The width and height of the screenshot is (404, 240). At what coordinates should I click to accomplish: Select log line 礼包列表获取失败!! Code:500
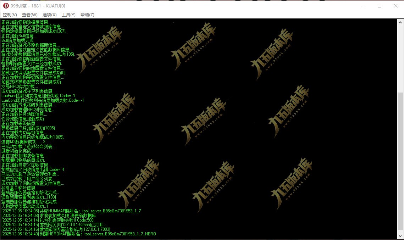coord(48,220)
